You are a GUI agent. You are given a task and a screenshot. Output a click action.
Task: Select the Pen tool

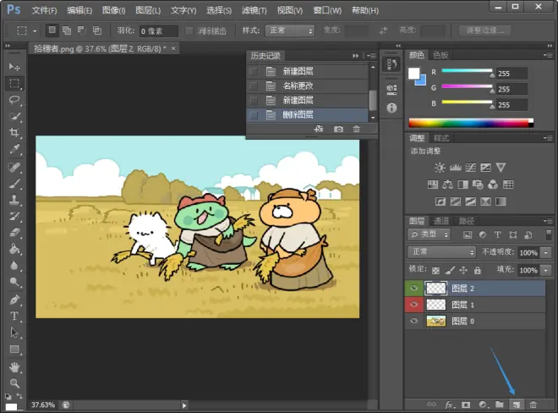point(14,300)
